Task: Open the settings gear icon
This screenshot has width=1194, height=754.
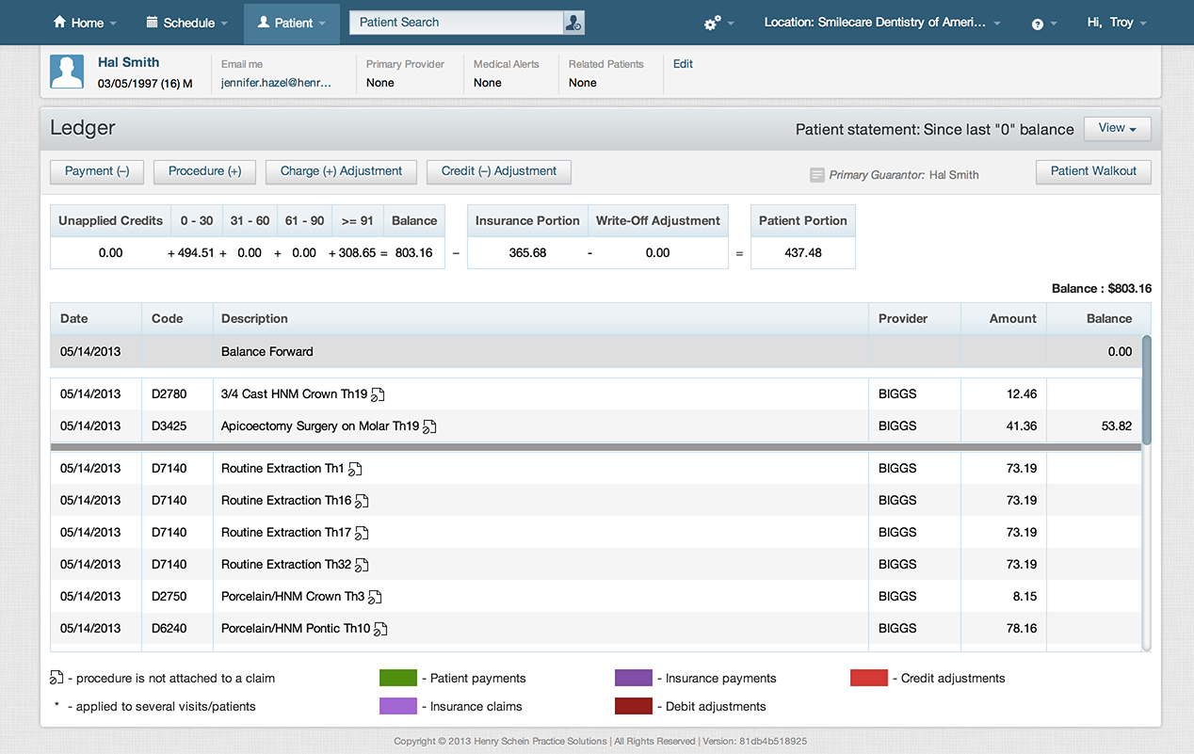Action: (x=712, y=21)
